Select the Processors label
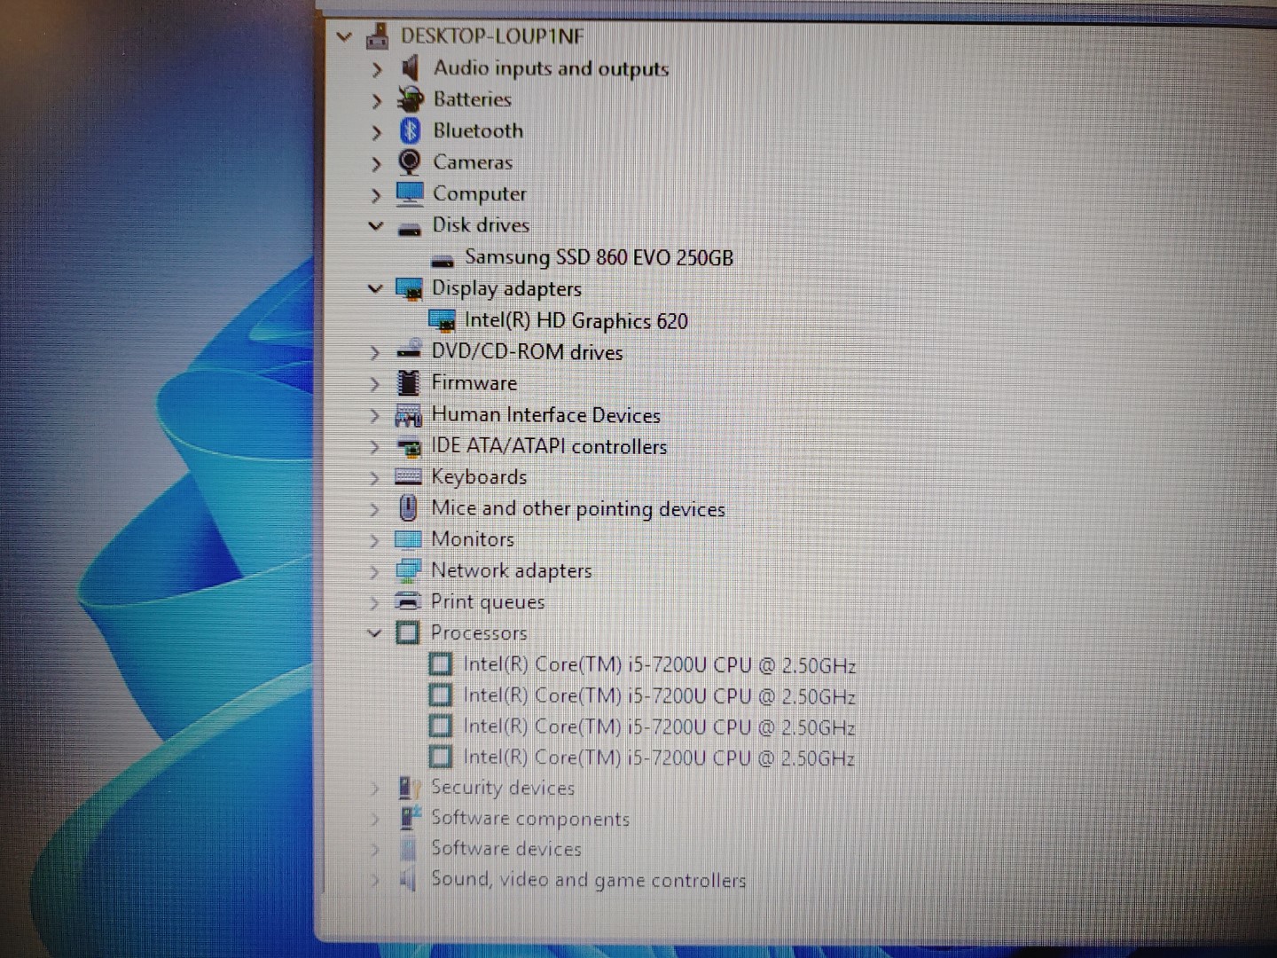The height and width of the screenshot is (958, 1277). pyautogui.click(x=479, y=632)
